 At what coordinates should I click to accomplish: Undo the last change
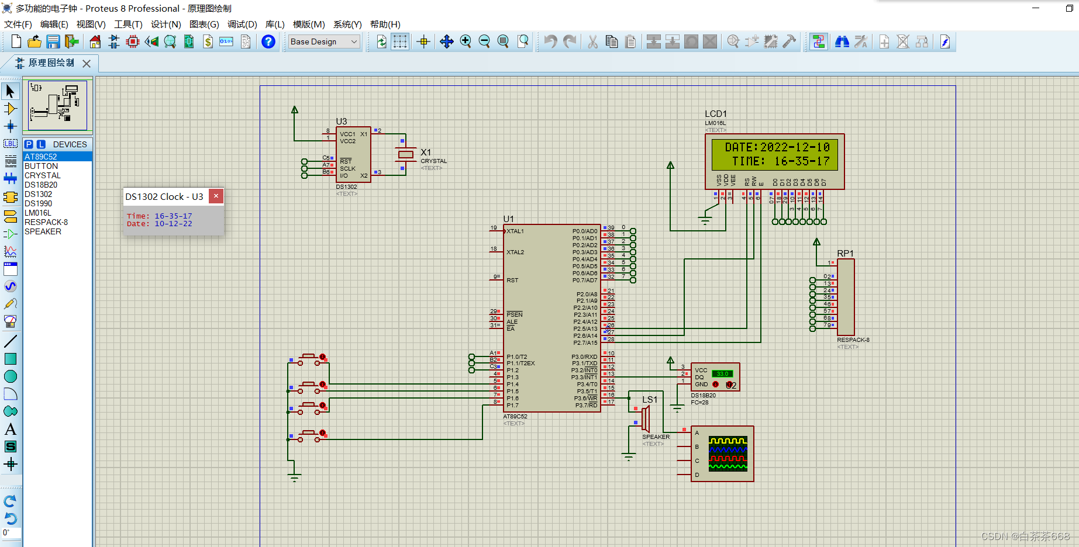pyautogui.click(x=550, y=41)
